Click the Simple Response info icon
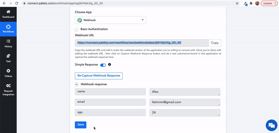This screenshot has height=133, width=279. [x=110, y=64]
